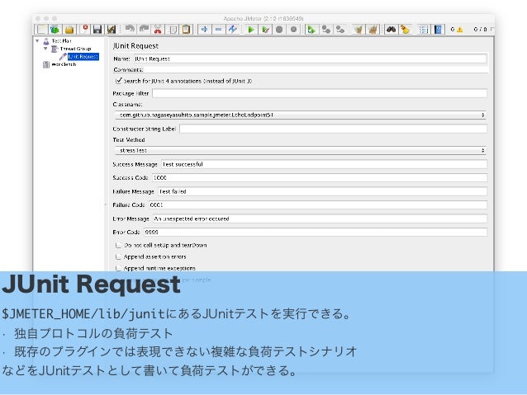
Task: Click the Redo arrow icon
Action: [x=144, y=30]
